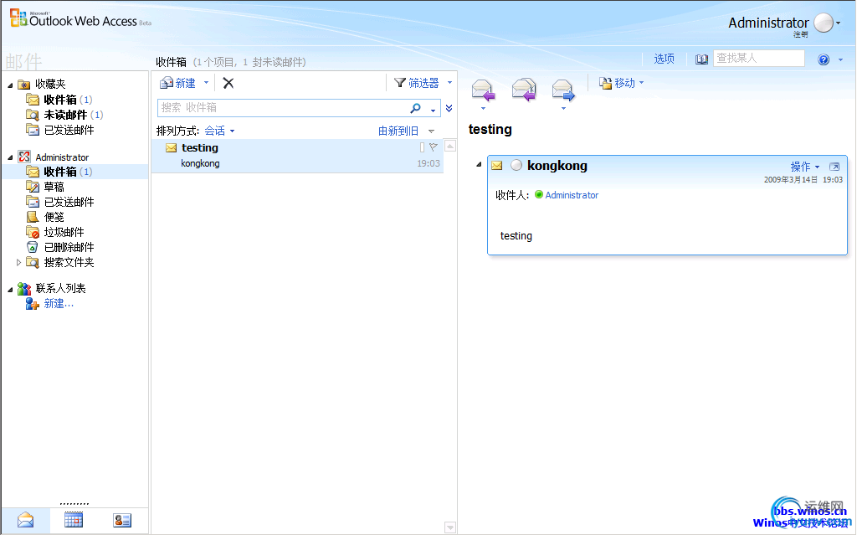Expand the 搜索文件夹 search folders node
The width and height of the screenshot is (857, 535).
coord(18,263)
